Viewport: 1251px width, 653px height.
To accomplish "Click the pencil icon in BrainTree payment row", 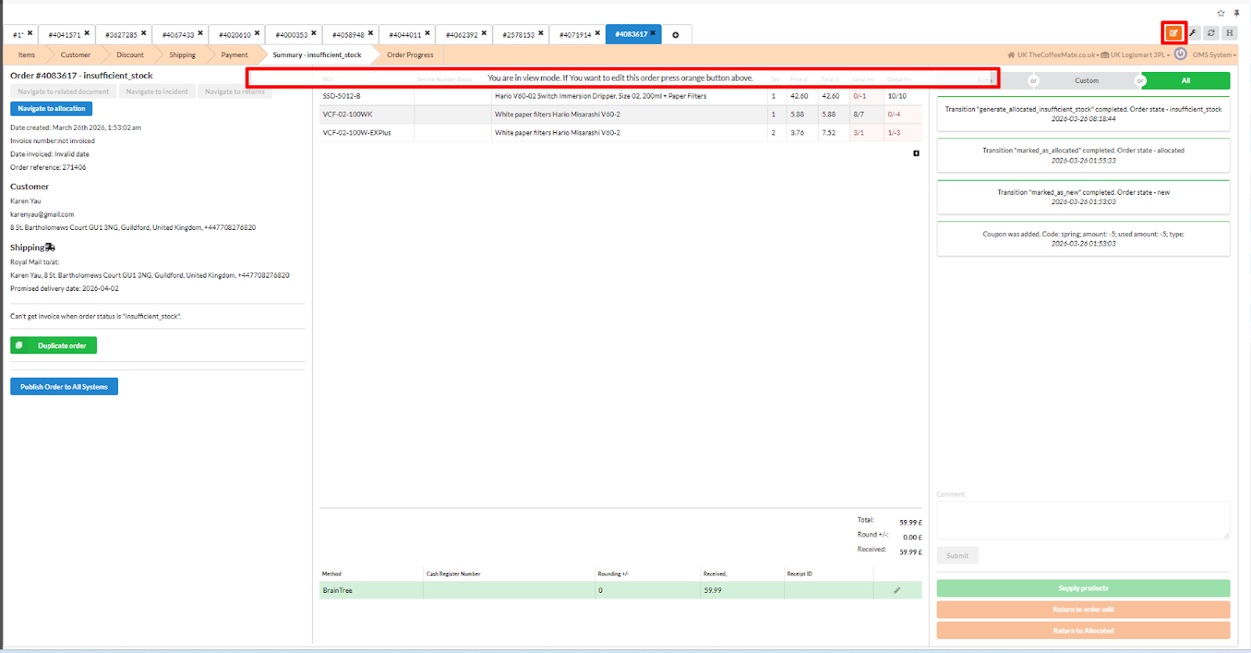I will coord(897,590).
